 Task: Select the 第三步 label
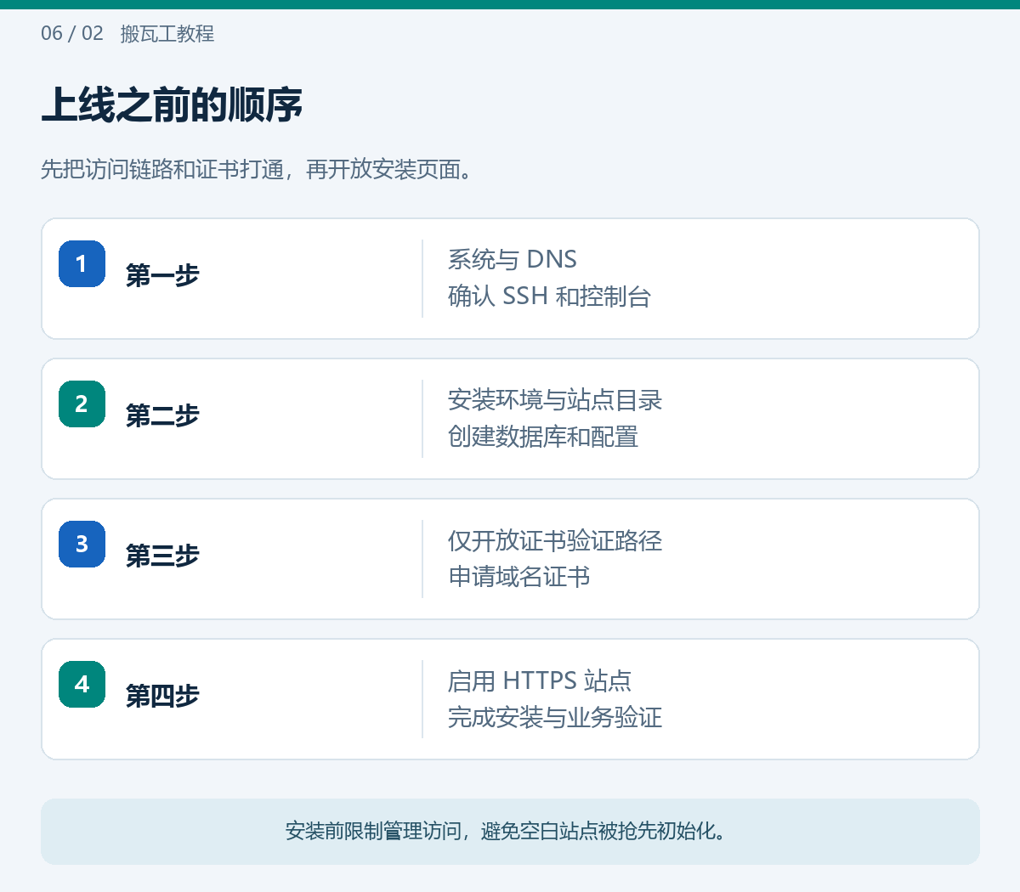162,556
